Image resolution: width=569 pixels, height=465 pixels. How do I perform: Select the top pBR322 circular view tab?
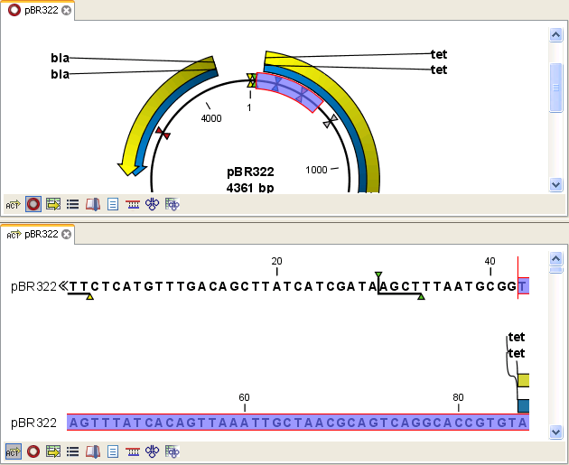tap(36, 10)
